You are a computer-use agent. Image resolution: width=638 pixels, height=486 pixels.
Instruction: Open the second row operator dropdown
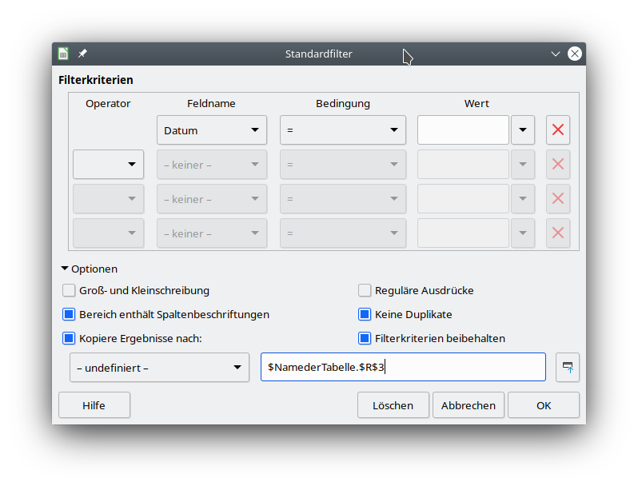pyautogui.click(x=108, y=164)
